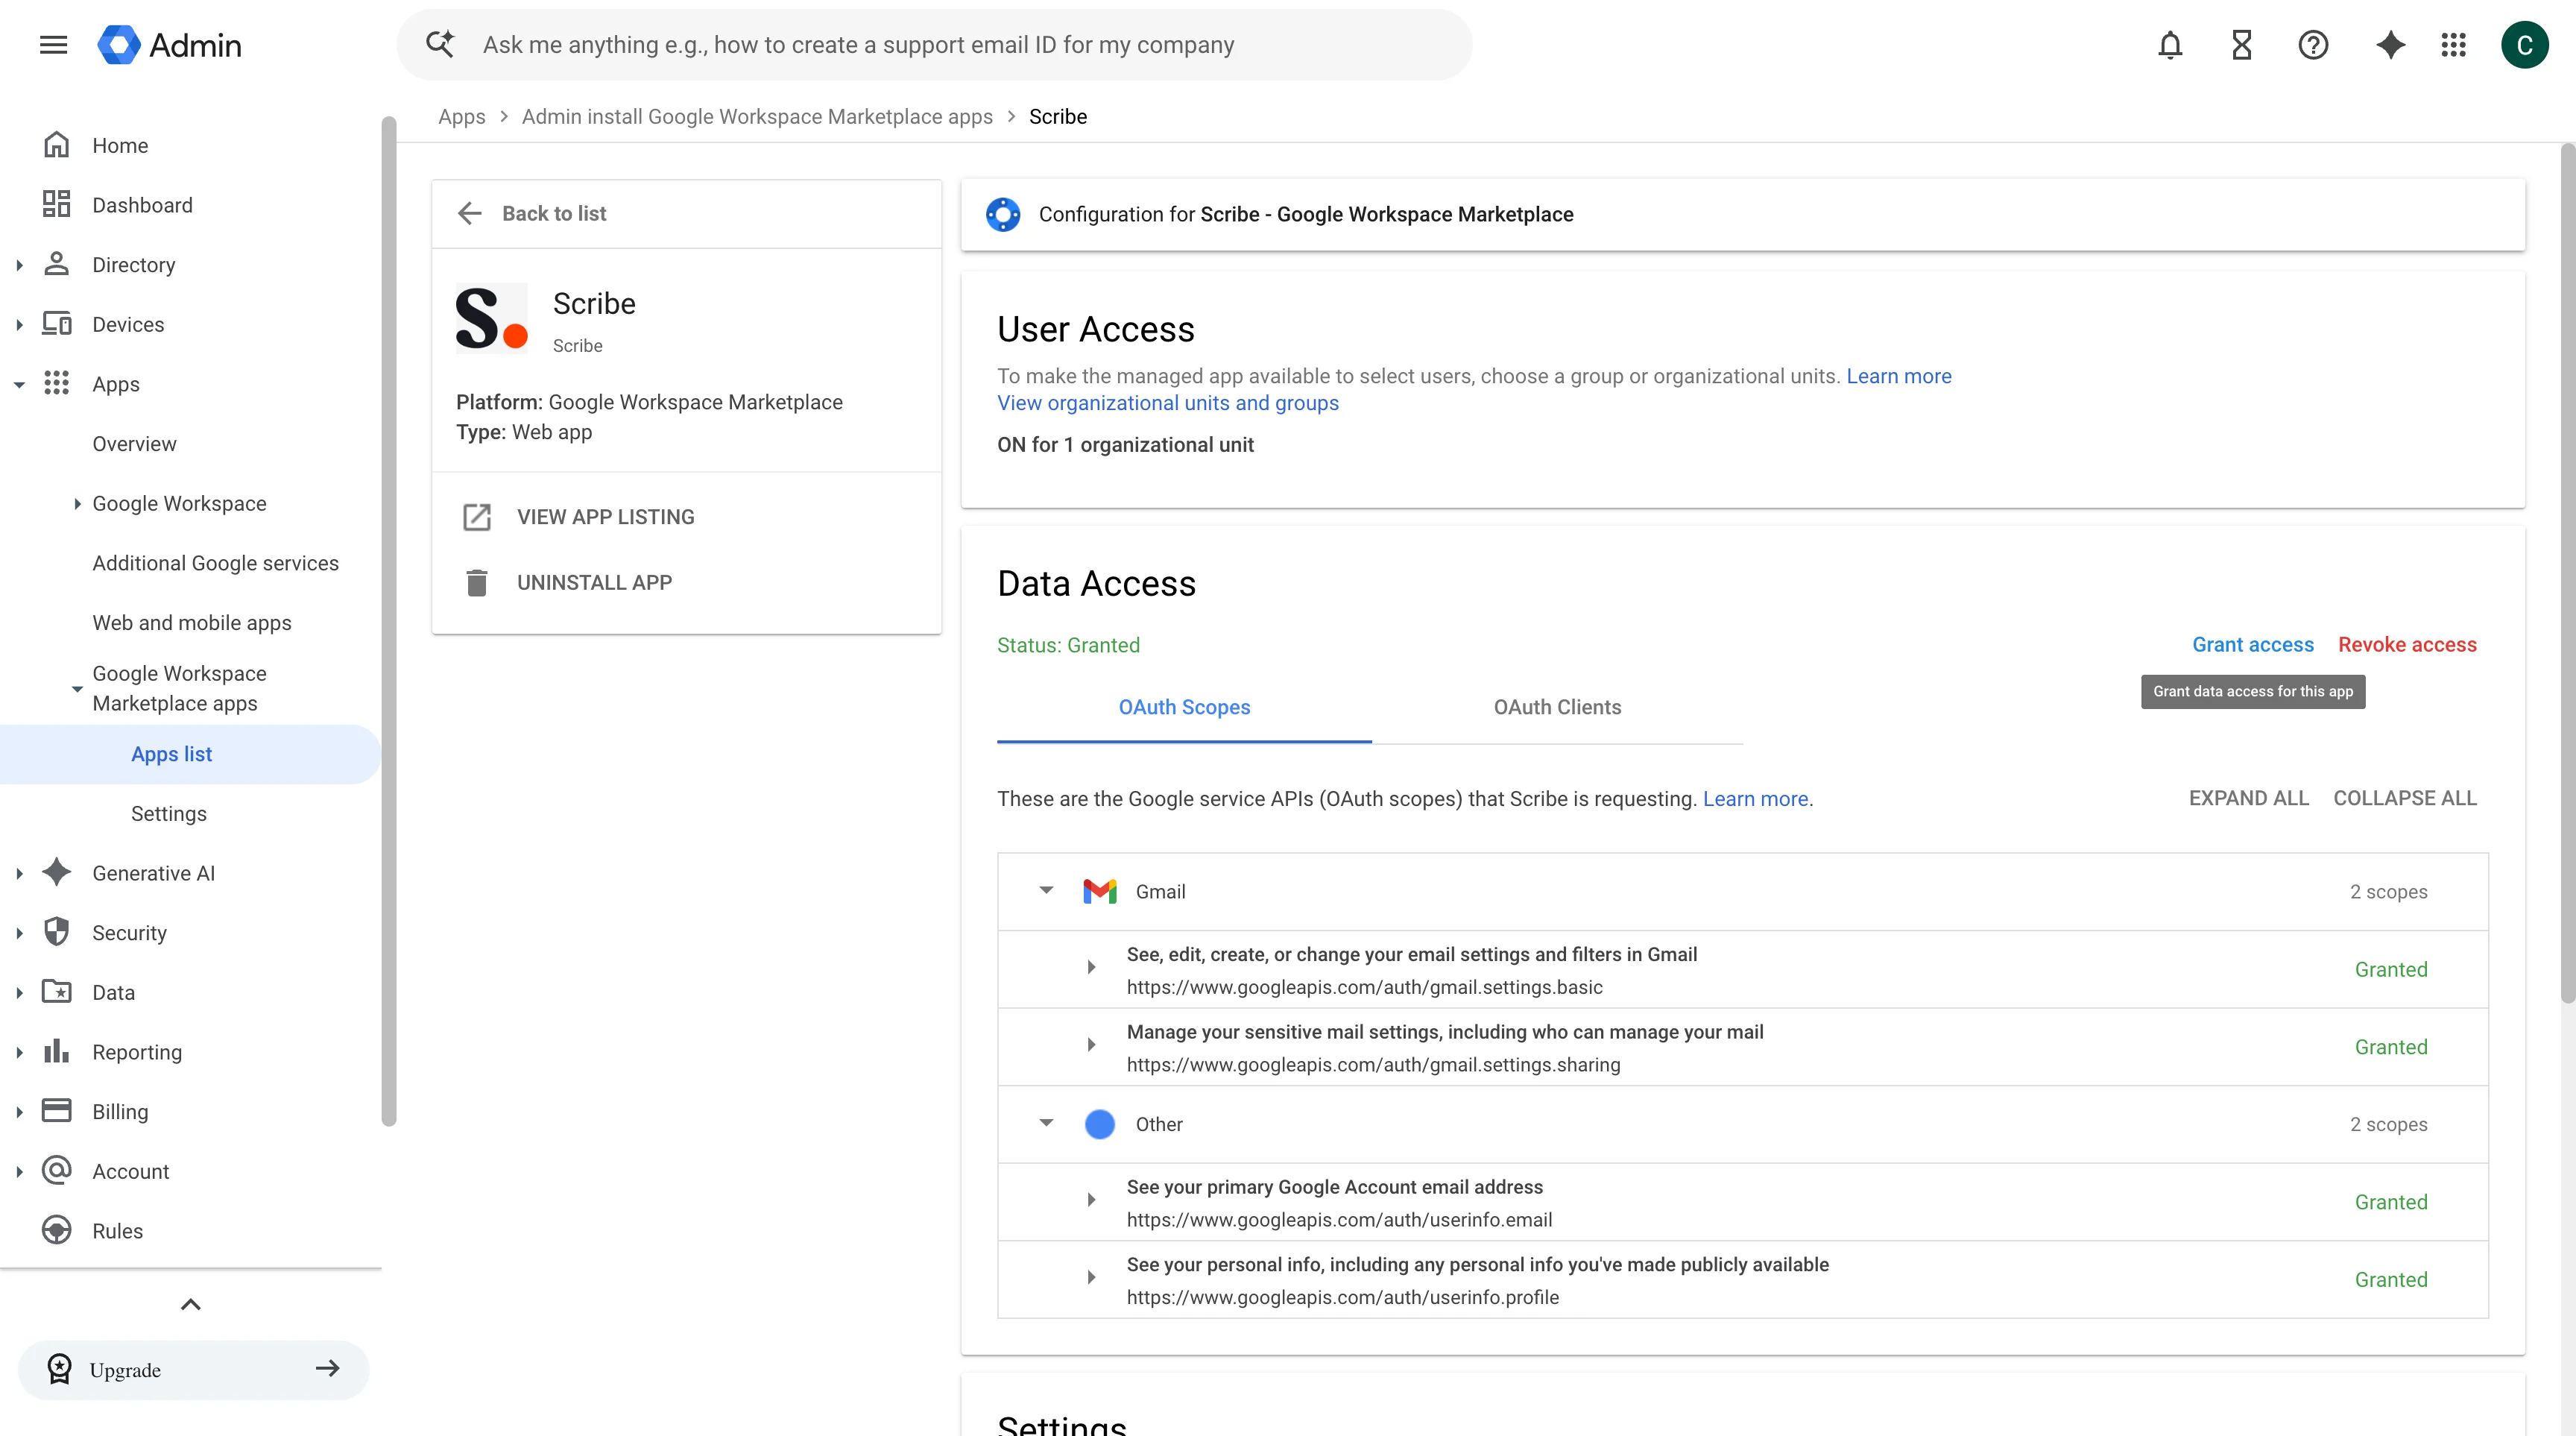Click EXPAND ALL scopes
2576x1436 pixels.
[2248, 798]
